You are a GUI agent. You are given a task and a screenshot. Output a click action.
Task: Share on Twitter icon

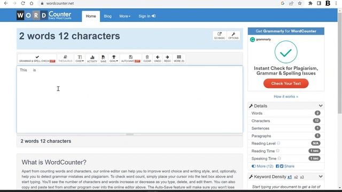point(282,166)
